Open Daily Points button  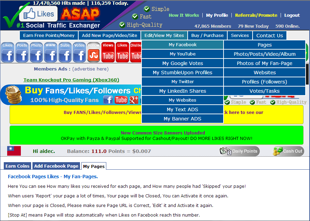click(240, 151)
